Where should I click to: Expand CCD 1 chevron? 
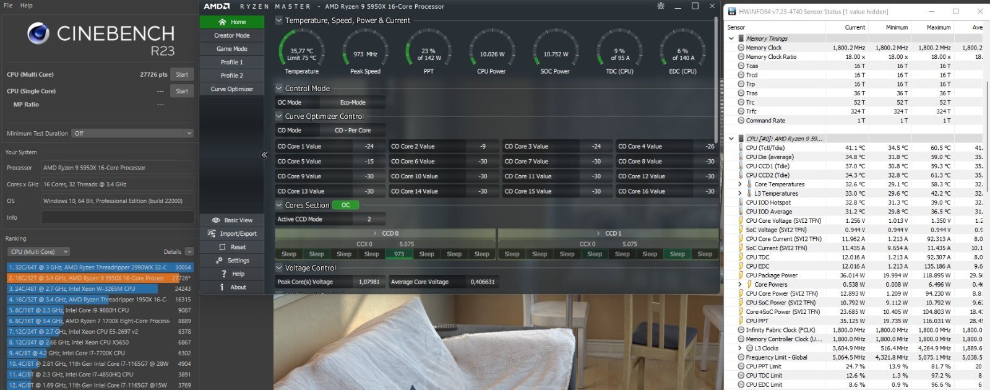(x=598, y=233)
